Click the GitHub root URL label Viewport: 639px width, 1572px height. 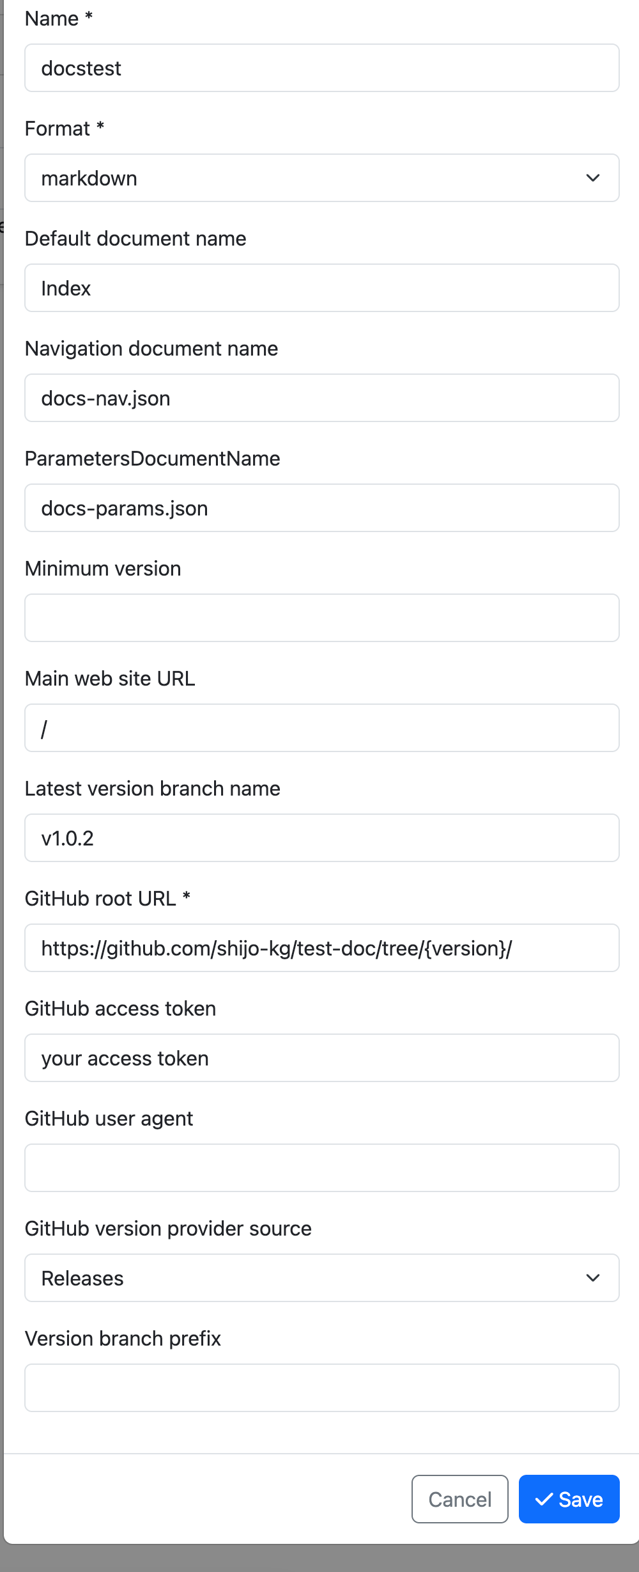(x=100, y=899)
